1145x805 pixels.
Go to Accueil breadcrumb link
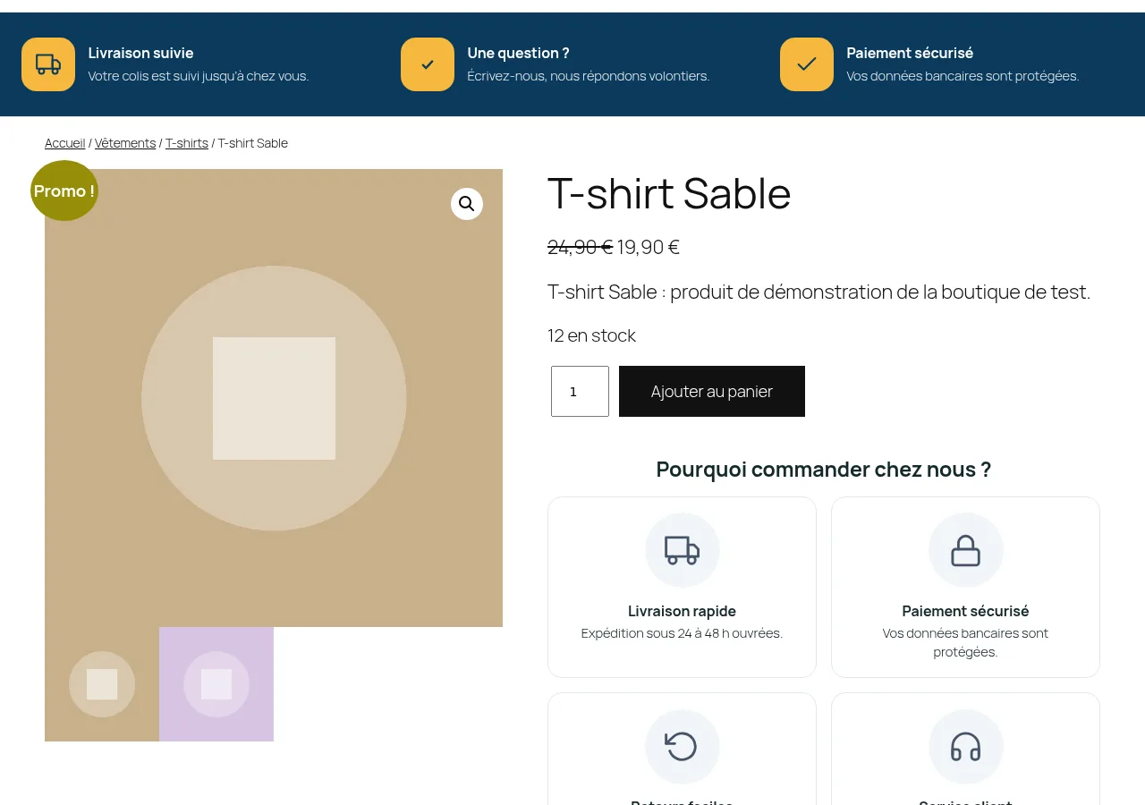pyautogui.click(x=65, y=143)
